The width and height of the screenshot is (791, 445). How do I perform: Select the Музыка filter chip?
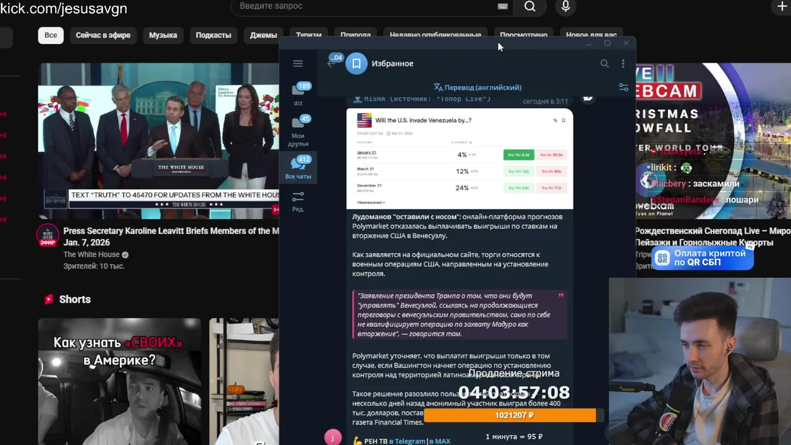pos(163,35)
